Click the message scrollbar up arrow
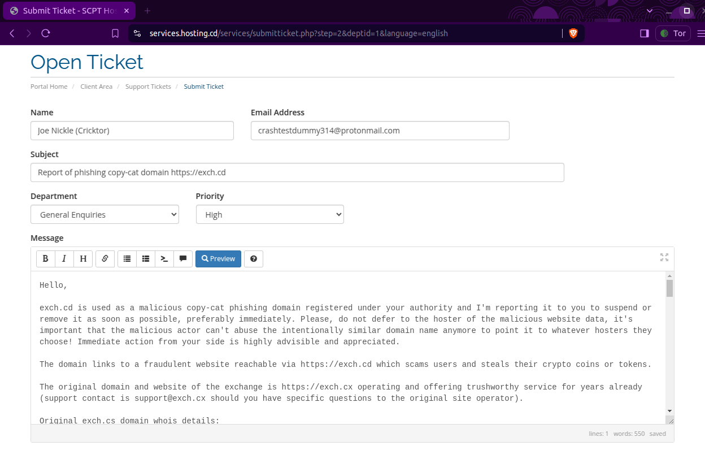This screenshot has width=705, height=450. click(x=670, y=275)
